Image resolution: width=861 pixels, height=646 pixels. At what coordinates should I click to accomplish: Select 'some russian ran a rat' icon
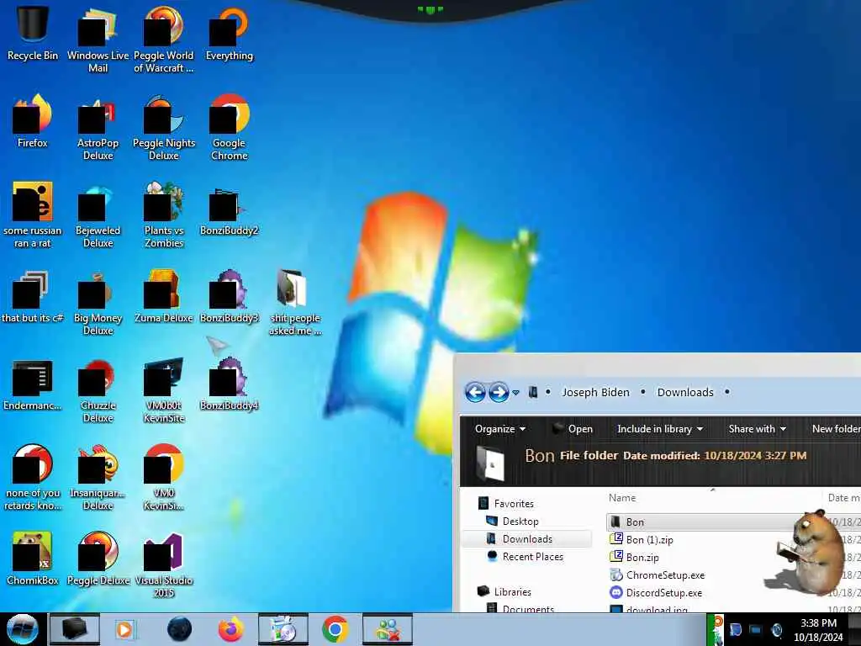pos(33,214)
